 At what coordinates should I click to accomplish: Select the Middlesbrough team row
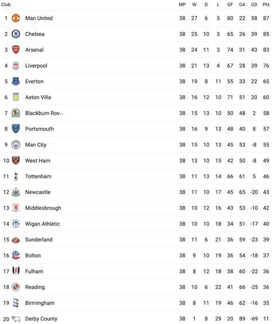tap(136, 208)
